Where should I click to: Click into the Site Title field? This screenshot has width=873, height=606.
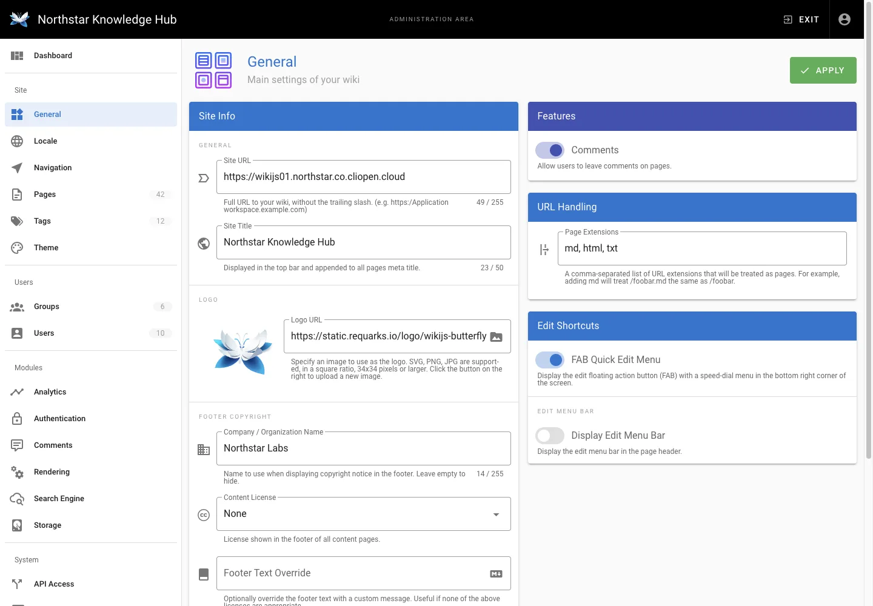coord(364,242)
